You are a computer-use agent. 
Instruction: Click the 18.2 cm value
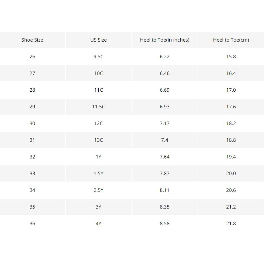pyautogui.click(x=231, y=123)
